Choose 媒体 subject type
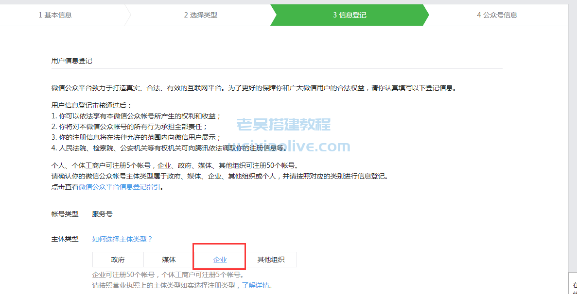Screen dimensions: 577x294 pyautogui.click(x=169, y=259)
